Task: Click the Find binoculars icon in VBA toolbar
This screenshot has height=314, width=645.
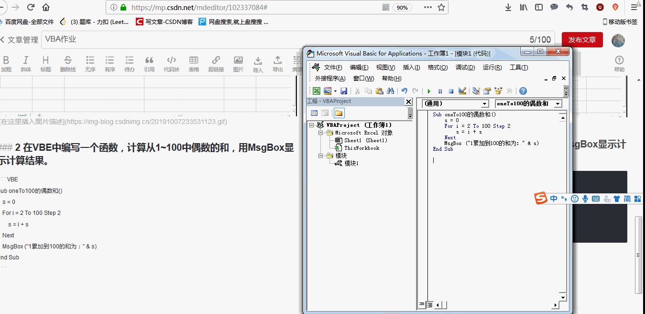Action: [390, 91]
